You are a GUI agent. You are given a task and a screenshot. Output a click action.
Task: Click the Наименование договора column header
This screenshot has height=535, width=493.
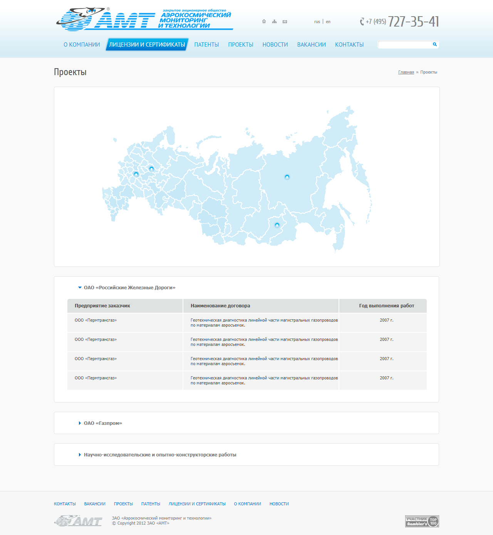pos(220,306)
